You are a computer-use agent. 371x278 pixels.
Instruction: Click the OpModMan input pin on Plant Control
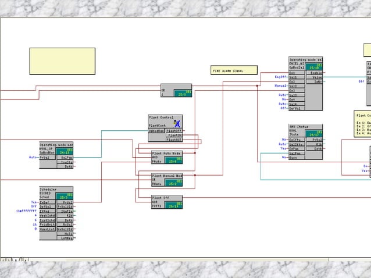(157, 131)
